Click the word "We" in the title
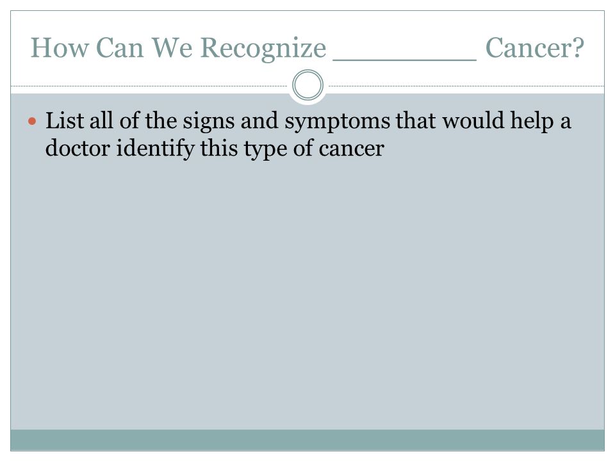The height and width of the screenshot is (461, 615). [172, 48]
